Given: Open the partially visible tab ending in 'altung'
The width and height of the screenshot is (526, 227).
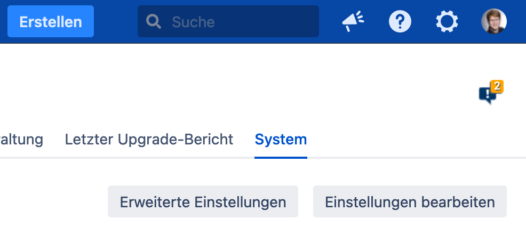Looking at the screenshot, I should (21, 140).
